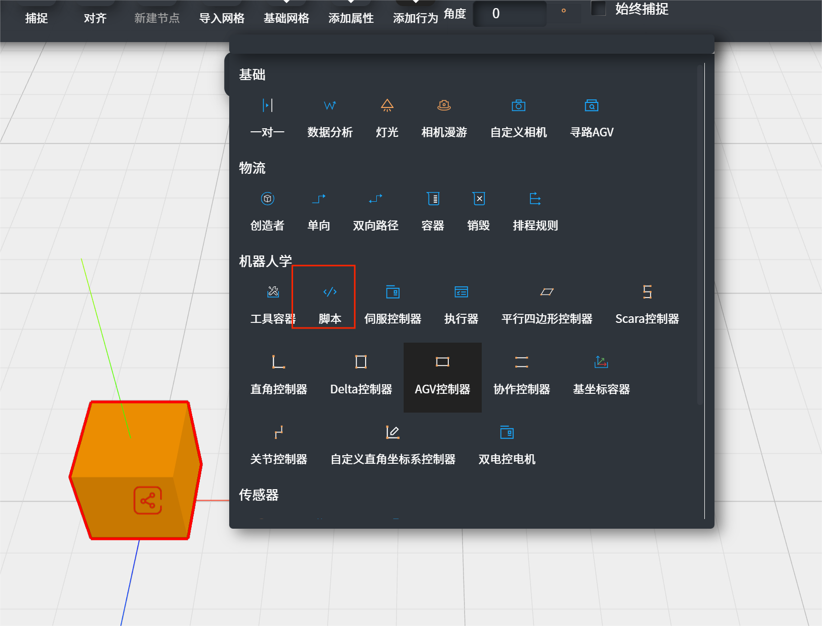Image resolution: width=822 pixels, height=626 pixels.
Task: Select the 脚本 (script) behavior icon
Action: [330, 292]
